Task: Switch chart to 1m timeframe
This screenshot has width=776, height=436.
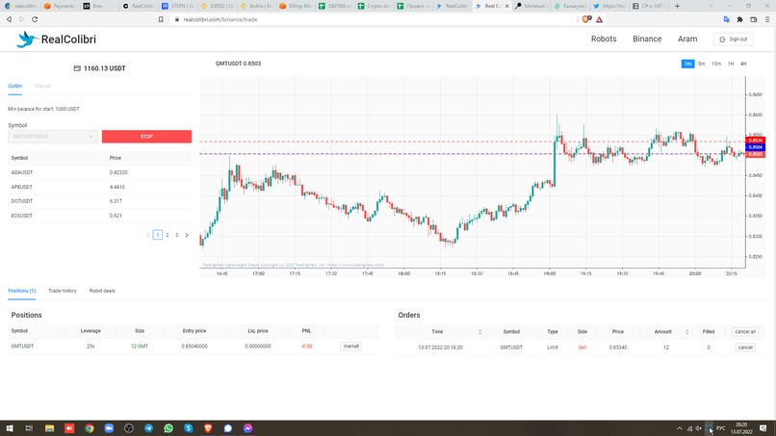Action: 688,64
